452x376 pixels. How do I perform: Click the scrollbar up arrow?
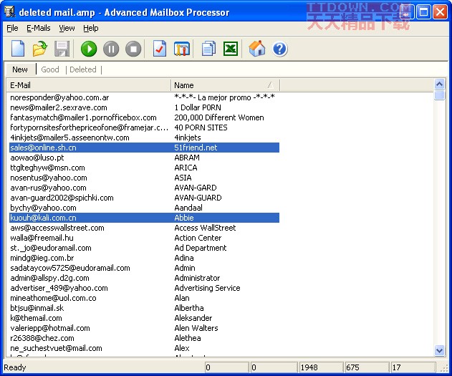click(x=439, y=85)
